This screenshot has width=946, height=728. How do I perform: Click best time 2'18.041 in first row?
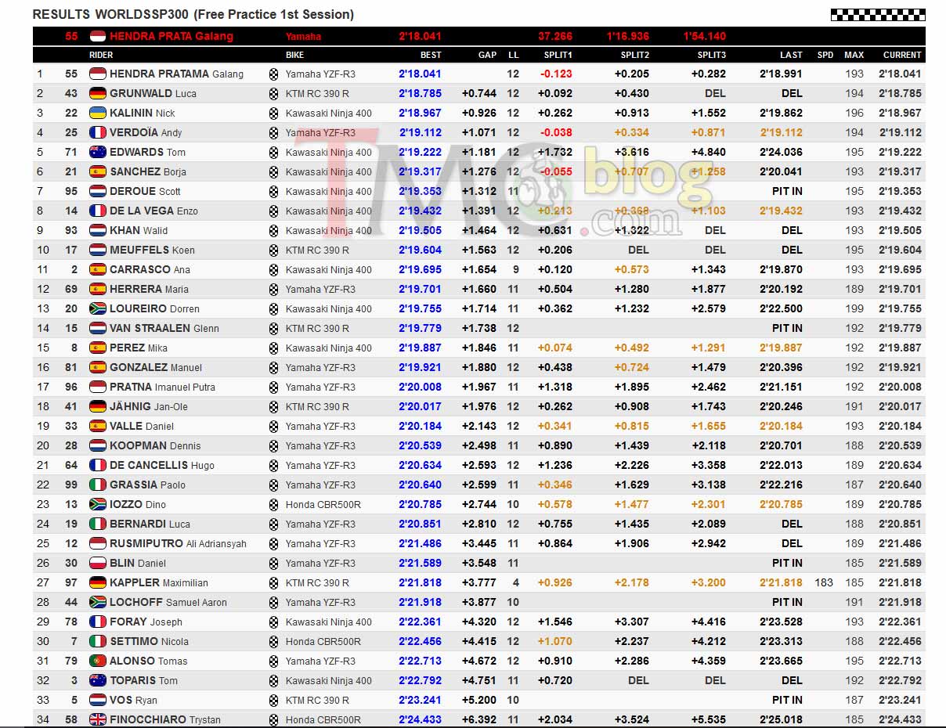click(421, 74)
